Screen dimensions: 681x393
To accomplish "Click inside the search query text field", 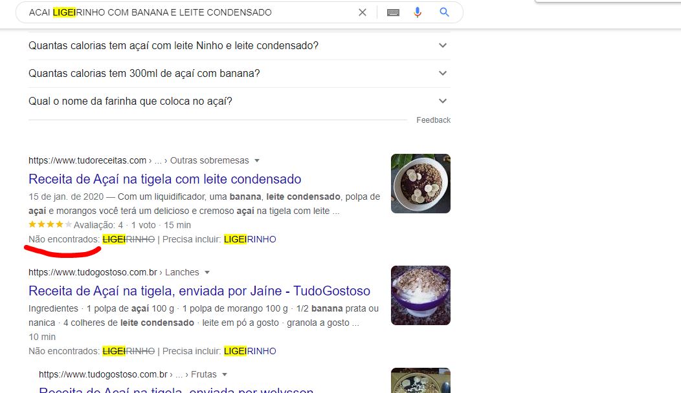I will [188, 12].
